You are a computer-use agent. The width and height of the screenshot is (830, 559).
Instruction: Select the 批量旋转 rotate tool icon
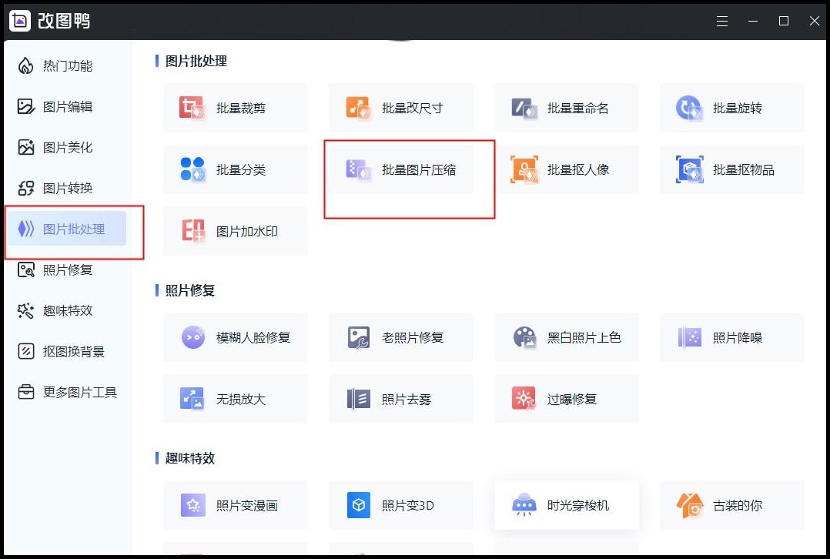689,107
